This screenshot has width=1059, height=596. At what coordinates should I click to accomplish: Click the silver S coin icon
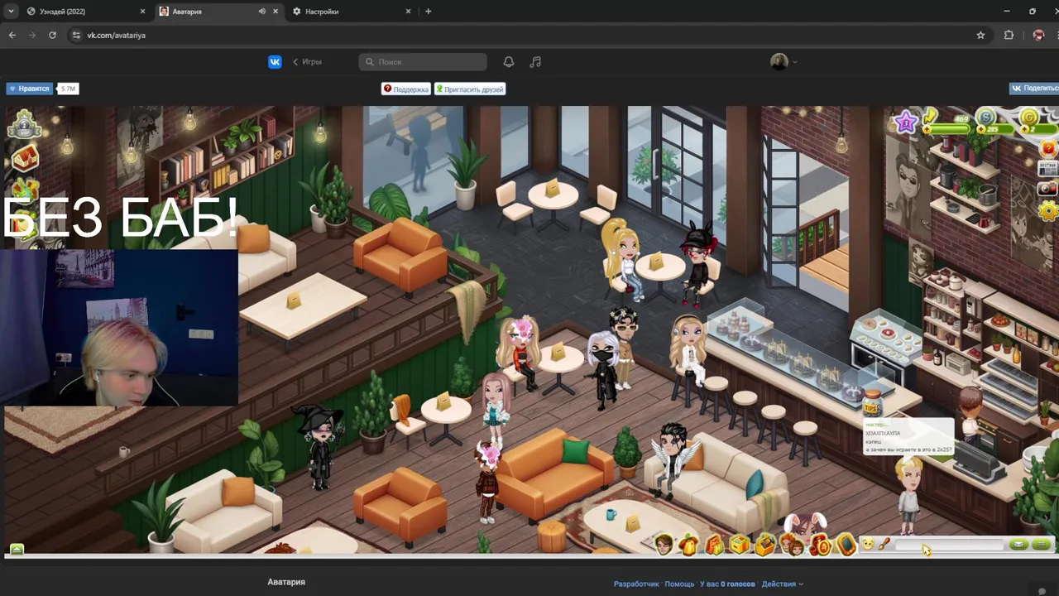pos(985,118)
